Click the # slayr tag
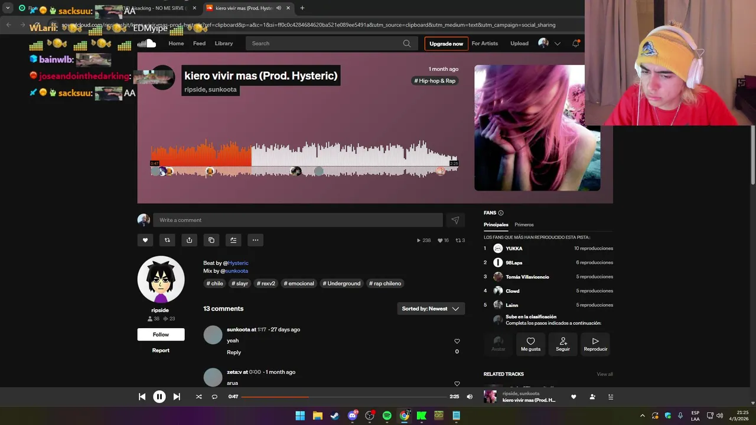 pyautogui.click(x=240, y=283)
